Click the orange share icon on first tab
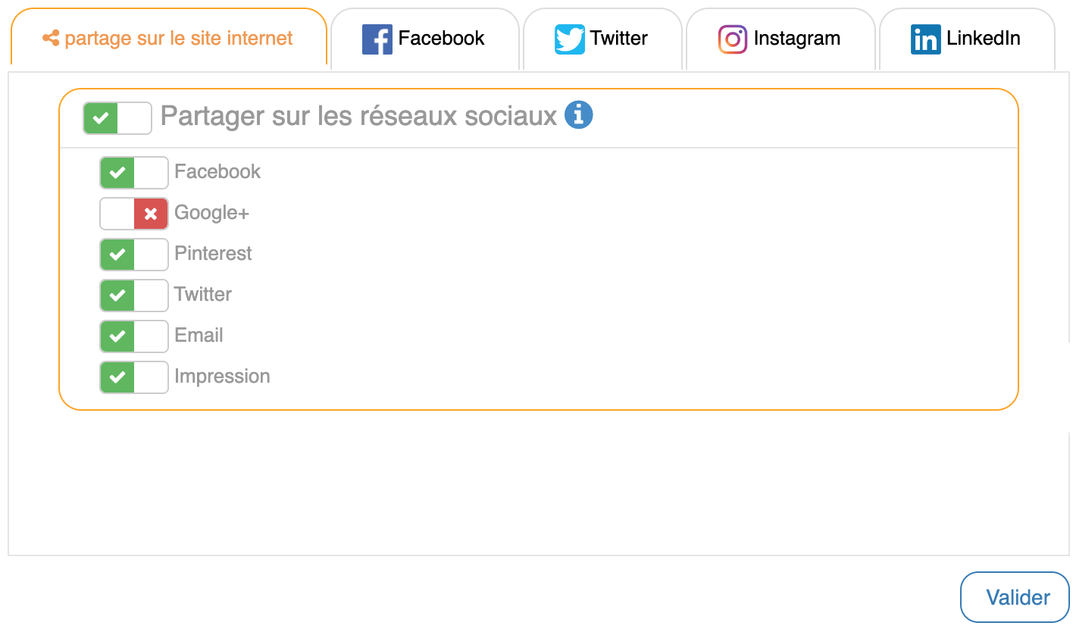Image resolution: width=1073 pixels, height=632 pixels. tap(51, 38)
